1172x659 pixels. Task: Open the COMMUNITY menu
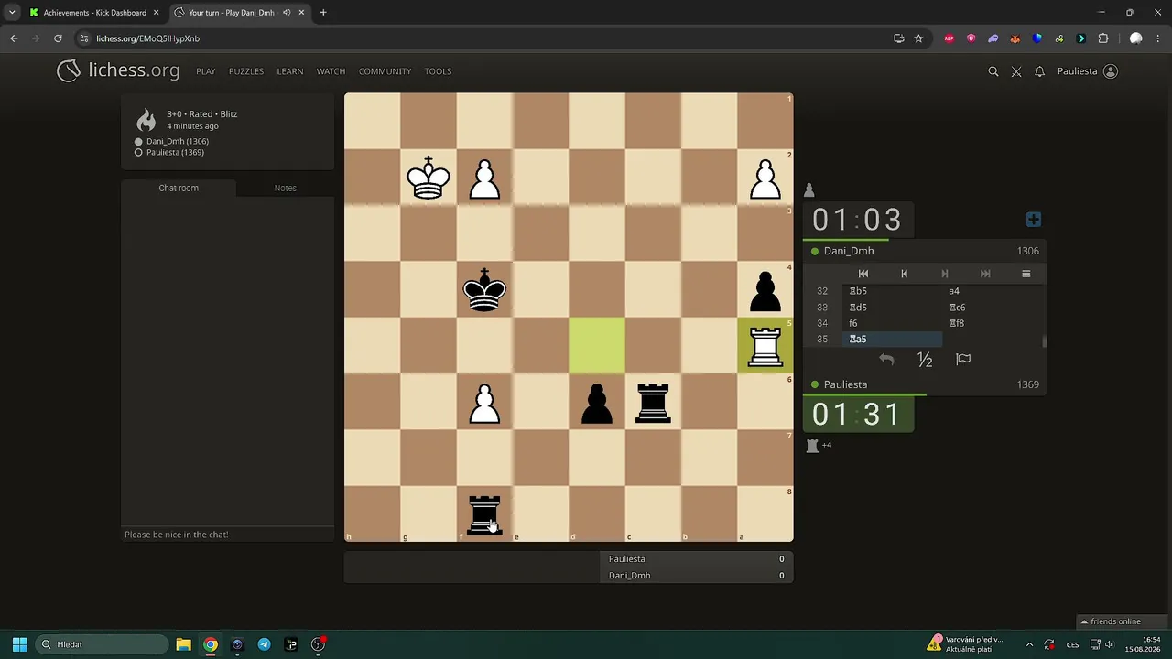385,71
